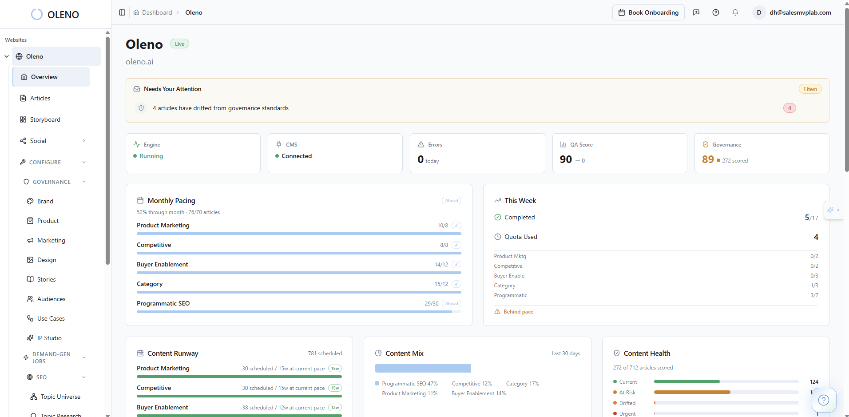Go to the Dashboard breadcrumb

tap(157, 12)
